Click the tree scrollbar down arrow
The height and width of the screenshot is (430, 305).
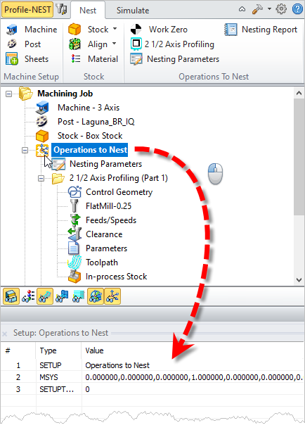(x=299, y=280)
